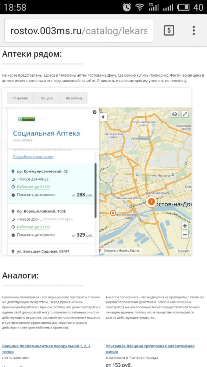Click the pharmacy list vertical scrollbar
This screenshot has width=207, height=367.
[96, 190]
